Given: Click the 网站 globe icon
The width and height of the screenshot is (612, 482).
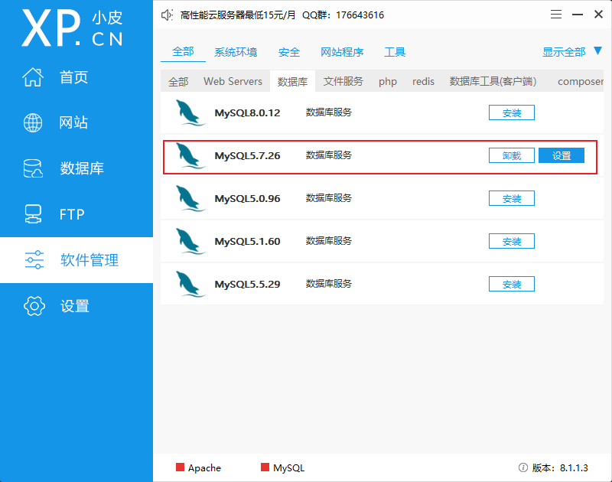Looking at the screenshot, I should [x=33, y=122].
